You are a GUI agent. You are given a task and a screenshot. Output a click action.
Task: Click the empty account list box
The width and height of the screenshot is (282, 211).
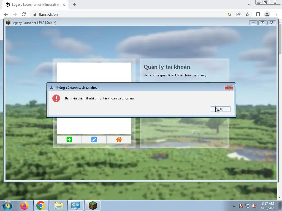[94, 98]
